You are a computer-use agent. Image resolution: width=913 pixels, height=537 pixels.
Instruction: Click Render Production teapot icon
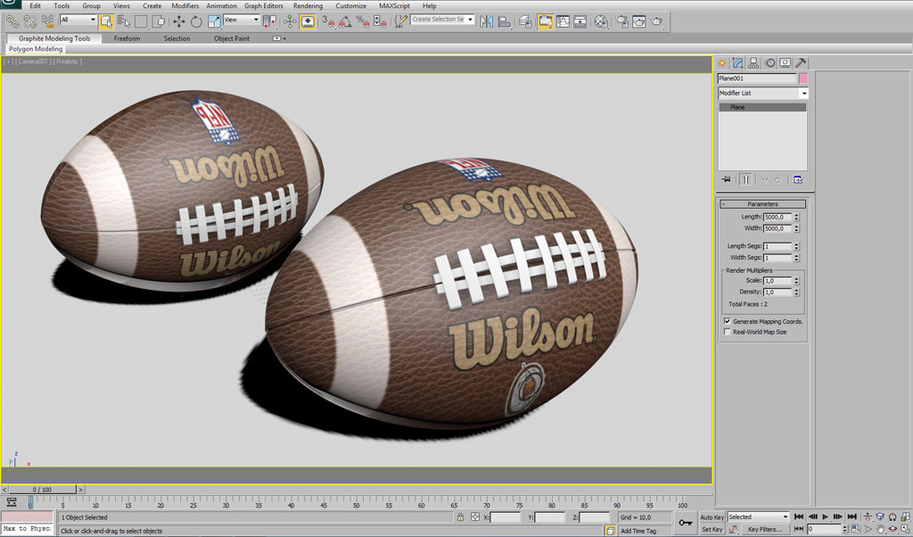pyautogui.click(x=657, y=21)
